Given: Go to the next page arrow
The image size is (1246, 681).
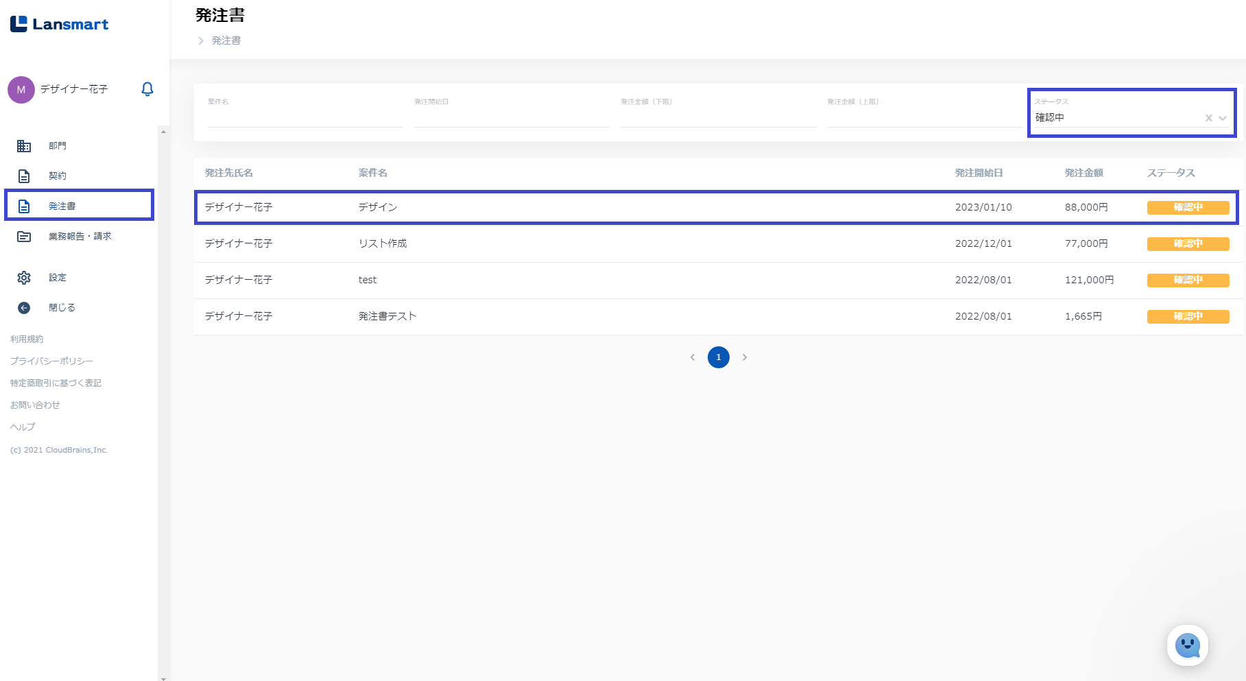Looking at the screenshot, I should [745, 357].
